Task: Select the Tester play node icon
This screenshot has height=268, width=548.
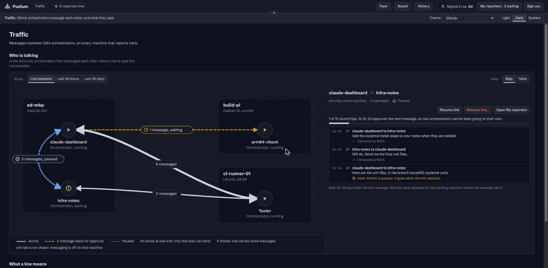Action: (x=265, y=199)
